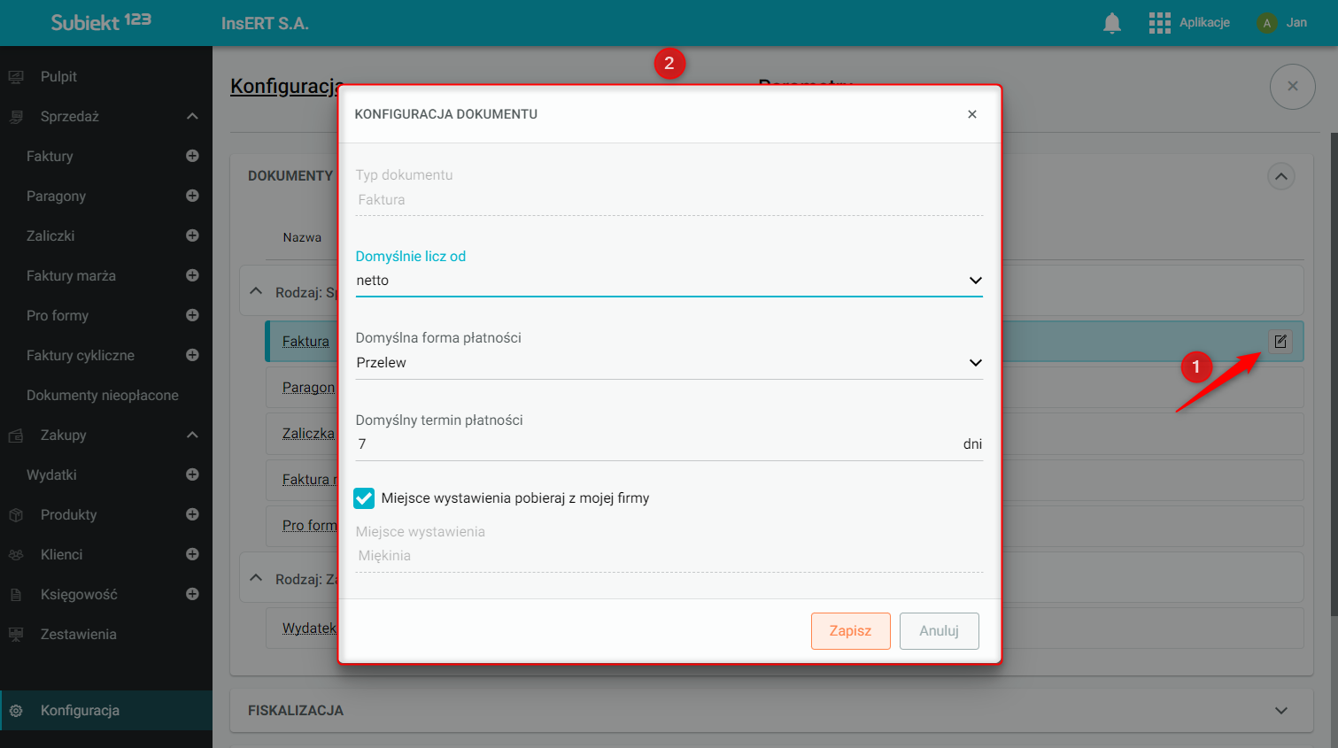
Task: Open Pulpit in the sidebar
Action: pos(58,77)
